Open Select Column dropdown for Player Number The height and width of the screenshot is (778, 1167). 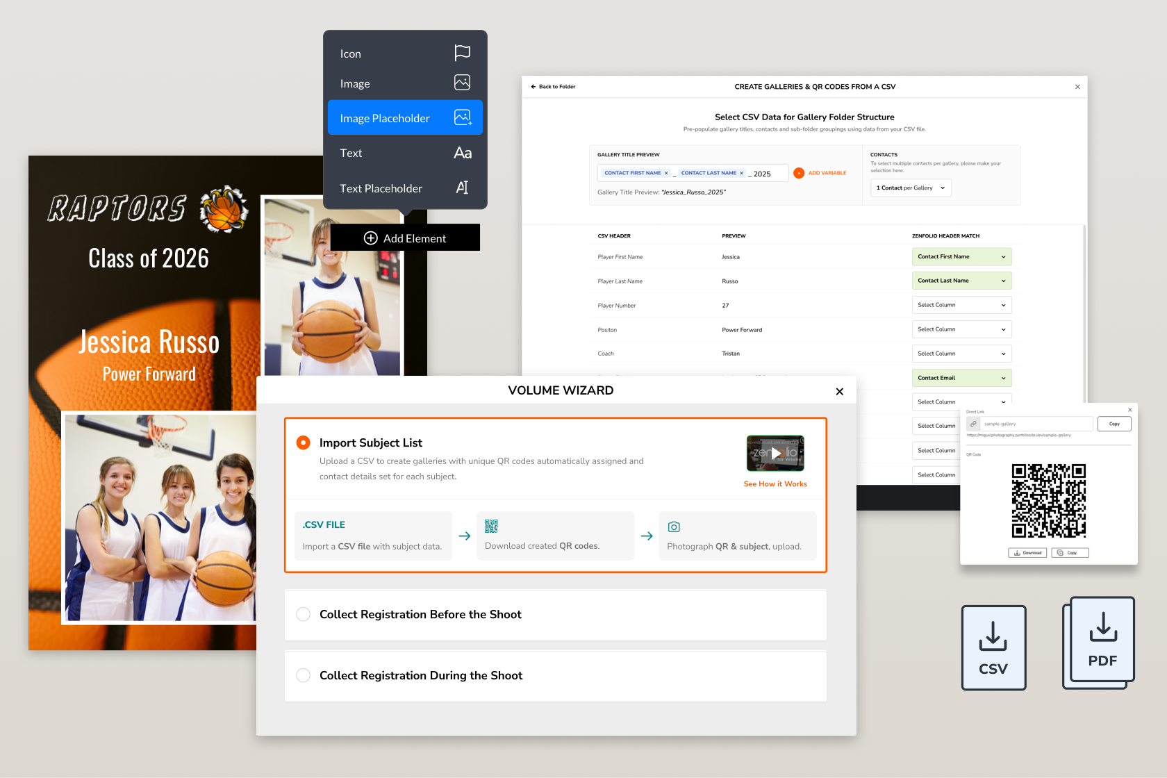pos(961,304)
